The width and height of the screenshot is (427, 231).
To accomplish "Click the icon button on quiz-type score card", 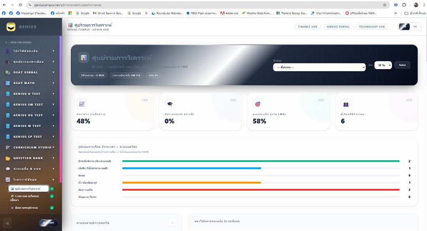I will pyautogui.click(x=172, y=223).
